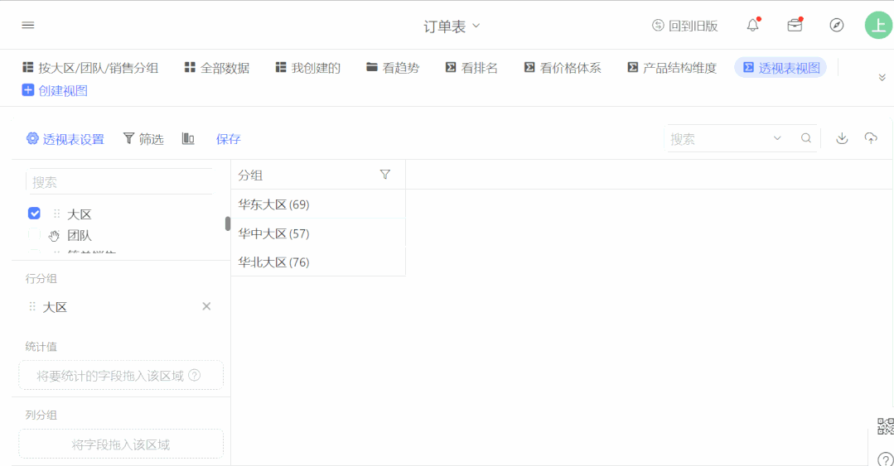The height and width of the screenshot is (466, 894).
Task: Check the 团队 field checkbox
Action: [34, 235]
